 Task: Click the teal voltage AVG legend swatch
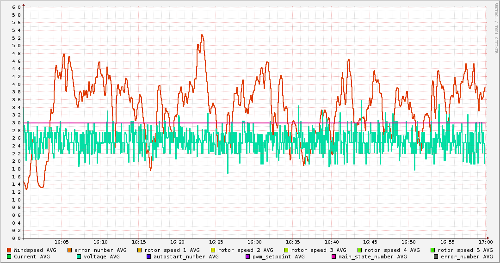point(79,257)
